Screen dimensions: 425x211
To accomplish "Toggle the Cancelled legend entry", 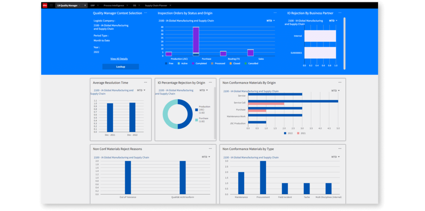I will point(251,64).
